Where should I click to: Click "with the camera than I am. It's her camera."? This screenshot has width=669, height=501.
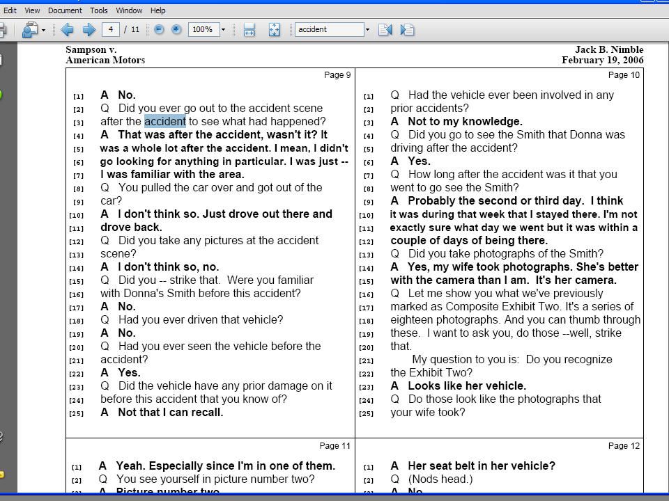(x=503, y=280)
